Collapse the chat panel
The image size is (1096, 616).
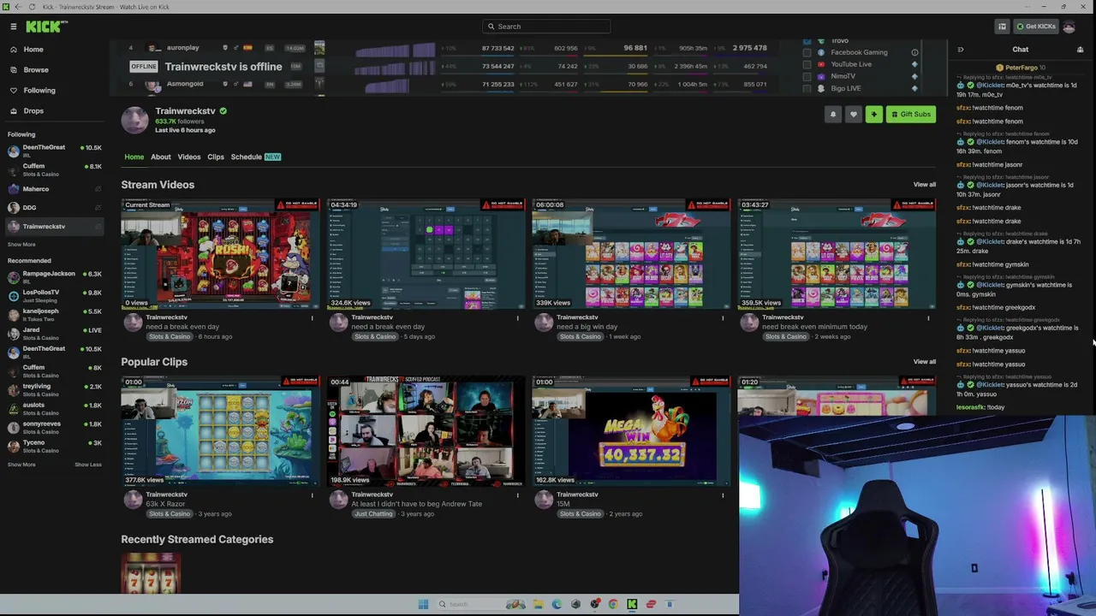pos(960,50)
